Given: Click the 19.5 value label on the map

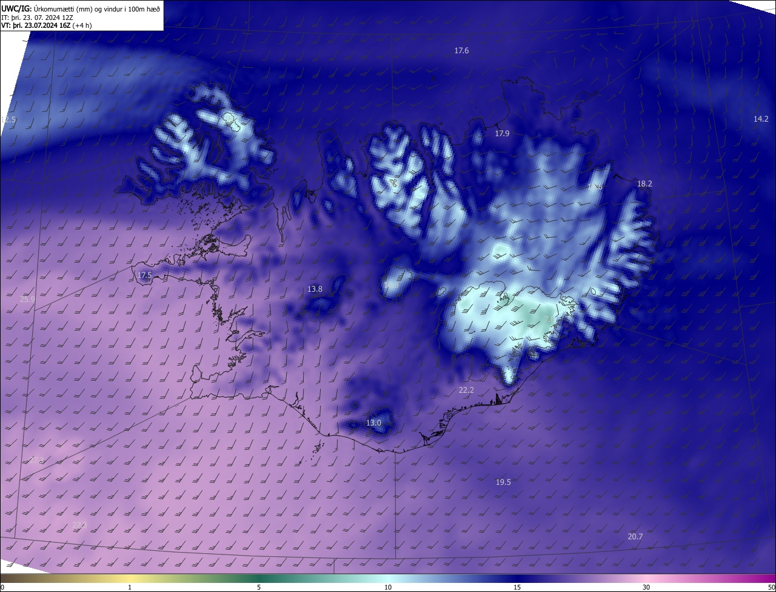Looking at the screenshot, I should point(503,482).
